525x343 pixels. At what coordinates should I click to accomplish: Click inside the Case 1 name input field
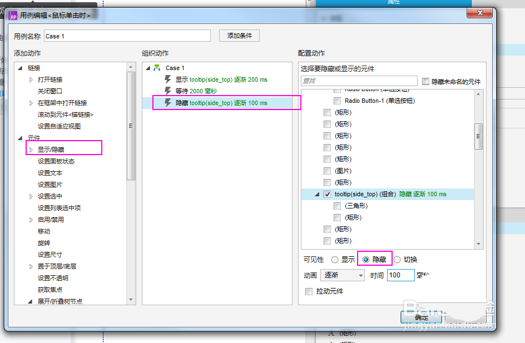[128, 35]
